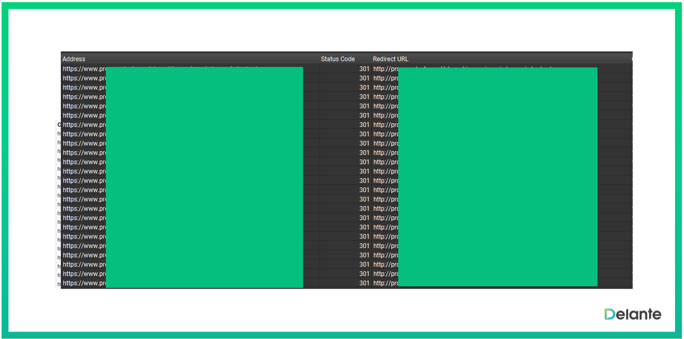684x339 pixels.
Task: Click the third row's 301 status cell
Action: pyautogui.click(x=364, y=87)
